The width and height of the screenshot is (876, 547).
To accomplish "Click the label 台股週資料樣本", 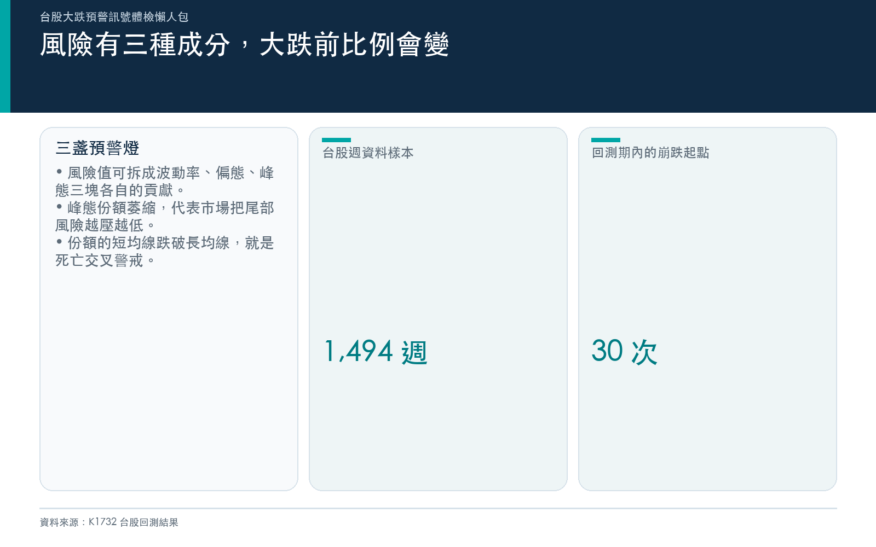I will (x=368, y=153).
